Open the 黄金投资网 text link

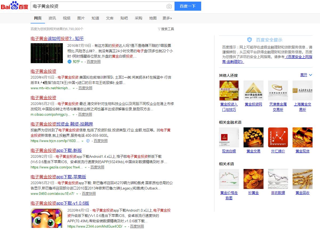[253, 104]
